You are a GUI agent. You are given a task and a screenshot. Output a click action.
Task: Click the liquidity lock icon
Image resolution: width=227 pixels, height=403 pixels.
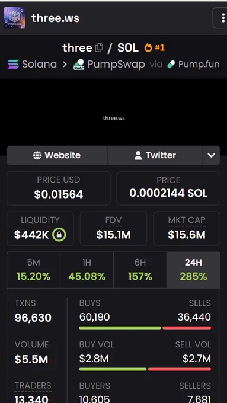pos(59,235)
